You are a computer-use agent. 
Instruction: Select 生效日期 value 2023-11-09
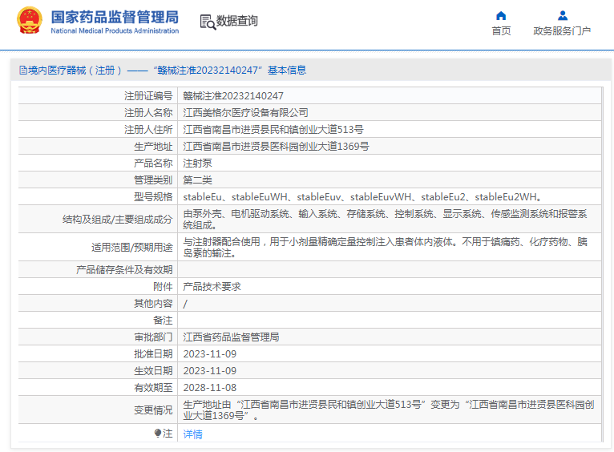pyautogui.click(x=210, y=371)
